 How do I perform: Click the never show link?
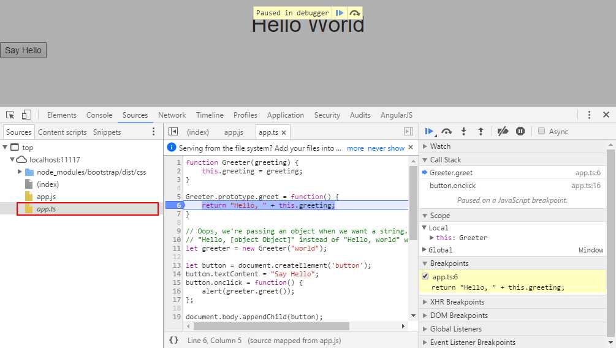pos(386,148)
